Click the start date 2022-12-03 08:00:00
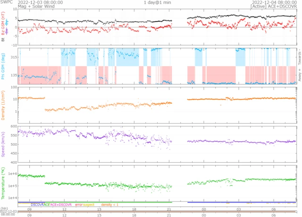302x217 pixels. (38, 2)
